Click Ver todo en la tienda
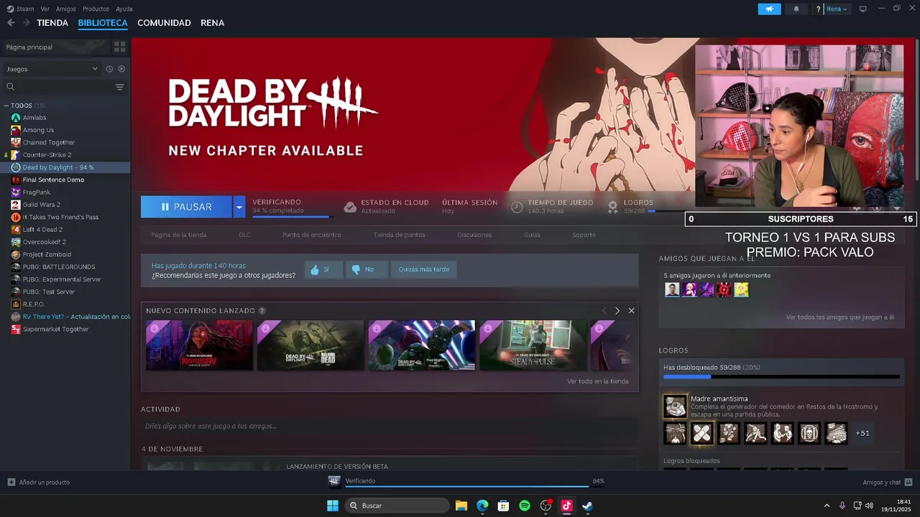Screen dimensions: 920x517 point(597,381)
